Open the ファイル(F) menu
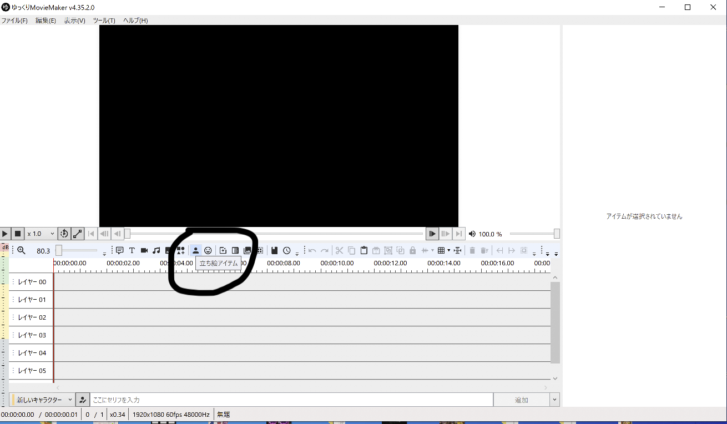The height and width of the screenshot is (424, 727). 14,21
